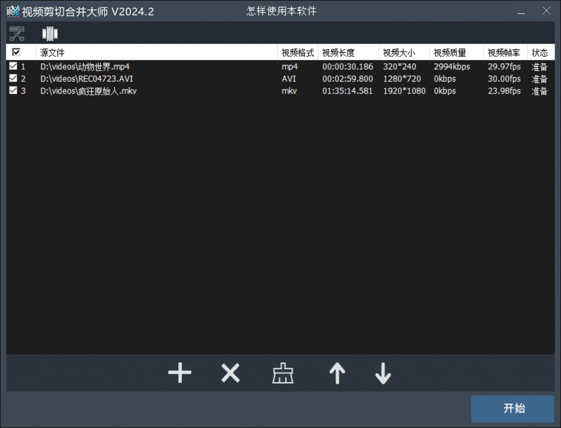Open the 怎样使用本软件 help link
The width and height of the screenshot is (561, 428).
(280, 11)
